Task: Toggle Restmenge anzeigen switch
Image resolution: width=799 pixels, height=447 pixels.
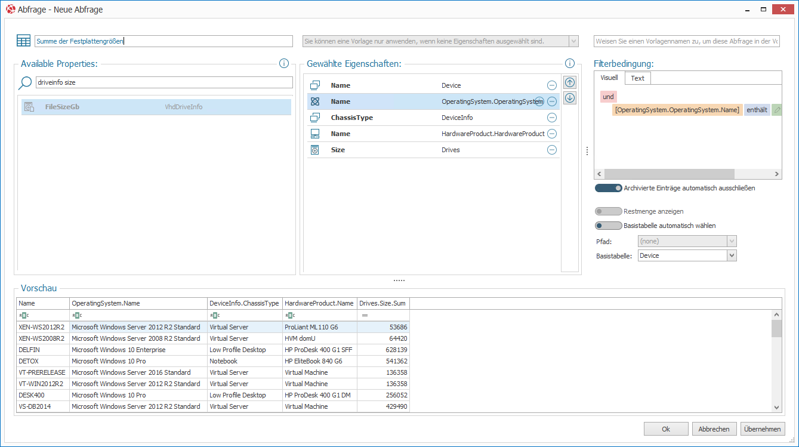Action: (x=609, y=211)
